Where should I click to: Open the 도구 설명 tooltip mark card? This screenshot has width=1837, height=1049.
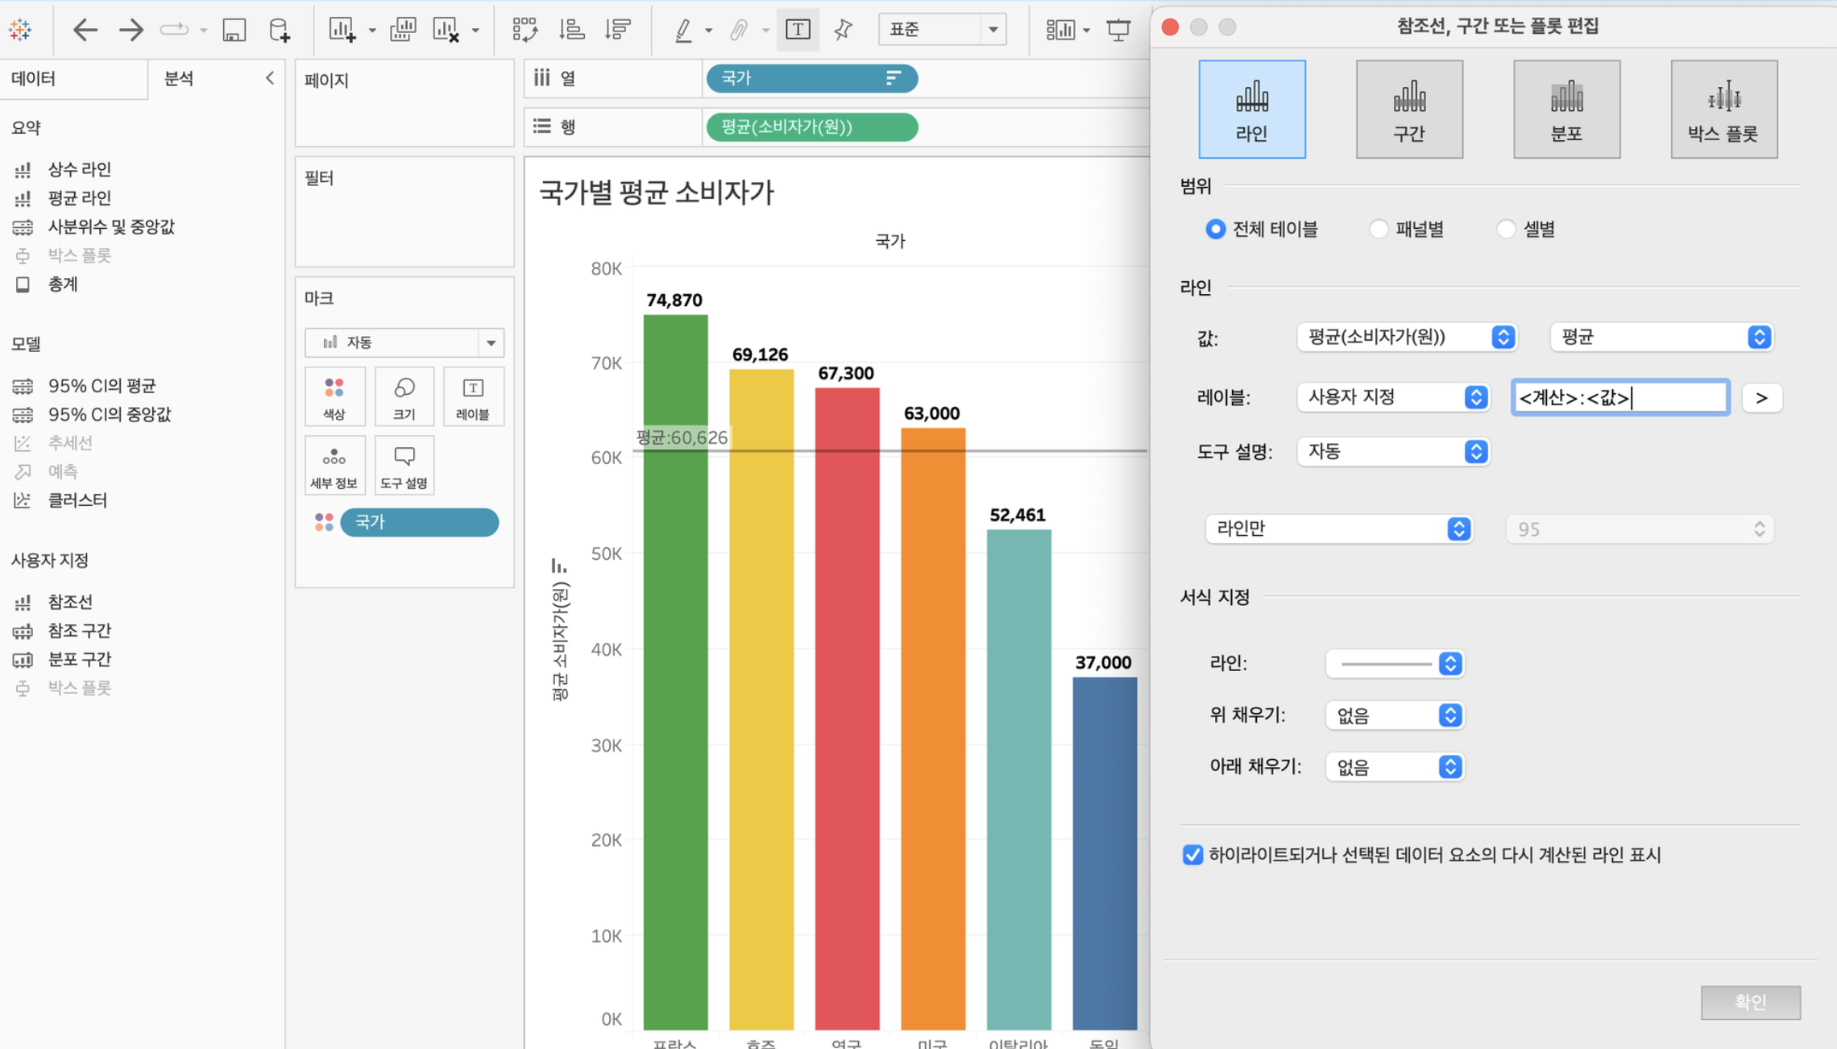point(404,465)
